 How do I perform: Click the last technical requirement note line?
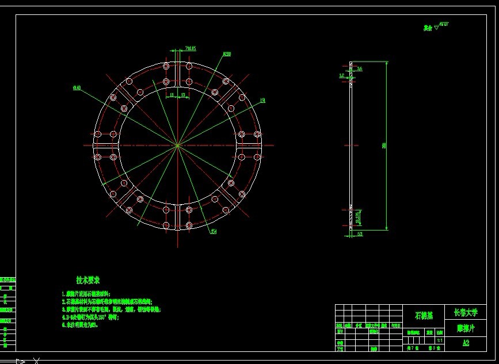(81, 324)
